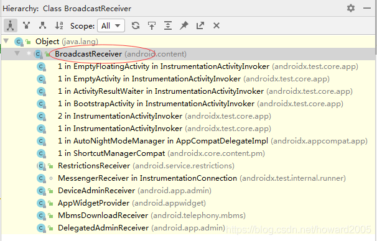Click class icon beside EmptyFloatingActivity row
Screen dimensions: 377x241
pyautogui.click(x=41, y=66)
